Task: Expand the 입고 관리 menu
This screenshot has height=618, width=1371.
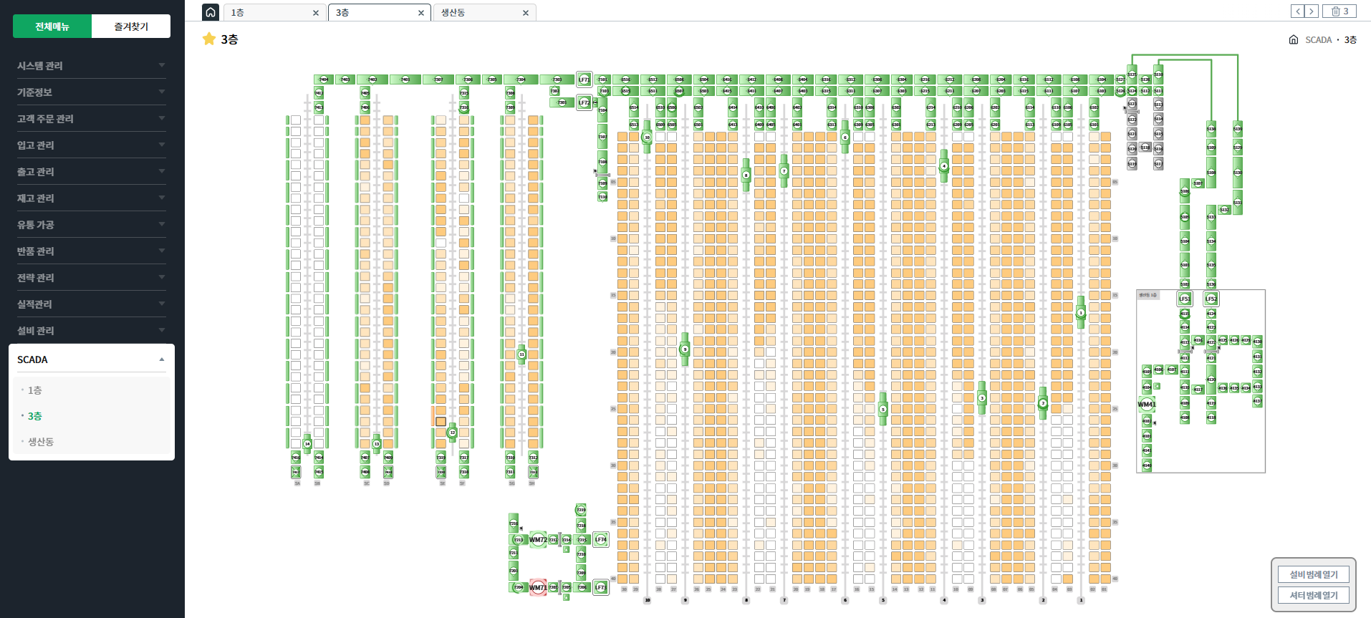Action: tap(91, 145)
